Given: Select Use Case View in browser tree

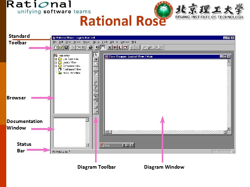Looking at the screenshot, I should click(x=70, y=59).
